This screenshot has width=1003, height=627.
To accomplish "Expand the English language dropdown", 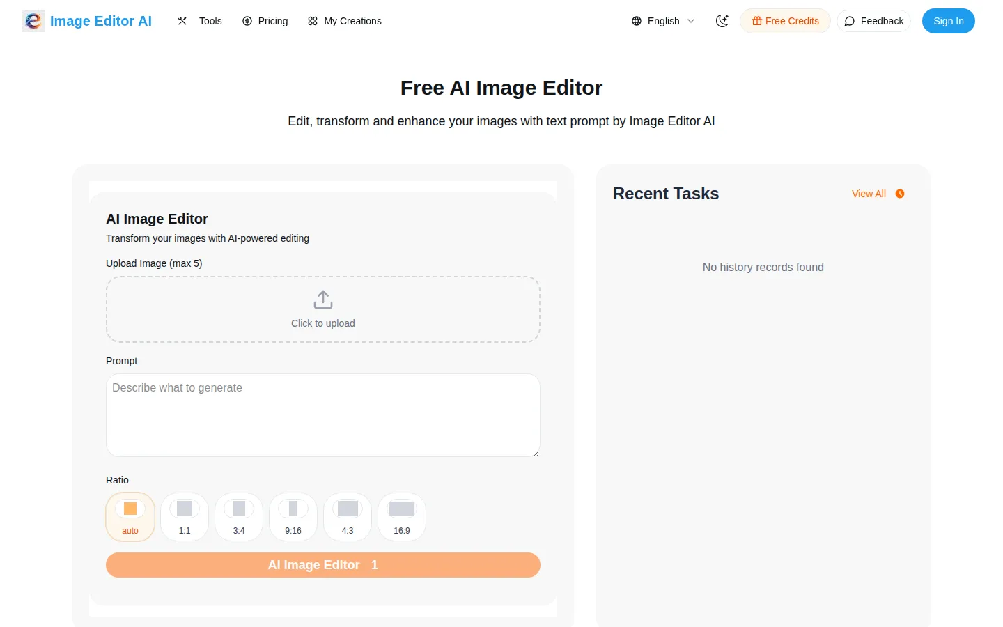I will [663, 21].
